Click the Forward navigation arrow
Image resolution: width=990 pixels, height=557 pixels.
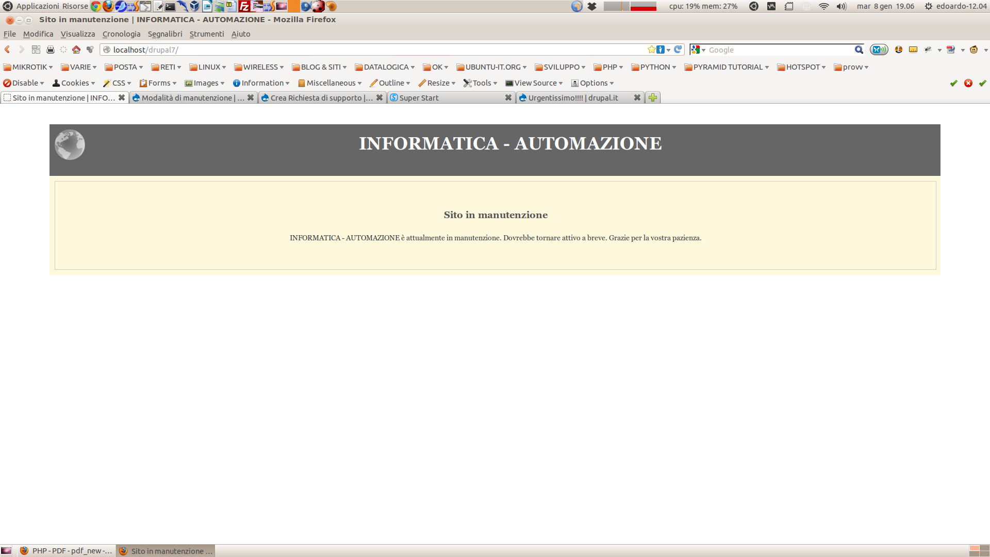(22, 50)
